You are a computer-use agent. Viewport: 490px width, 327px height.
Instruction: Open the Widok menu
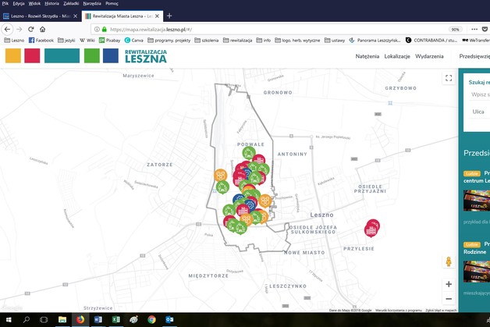coord(34,3)
